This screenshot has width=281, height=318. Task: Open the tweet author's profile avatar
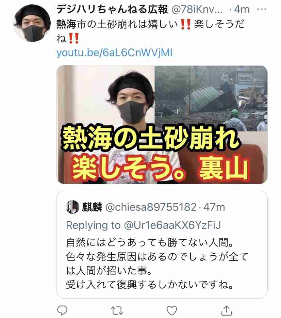32,23
